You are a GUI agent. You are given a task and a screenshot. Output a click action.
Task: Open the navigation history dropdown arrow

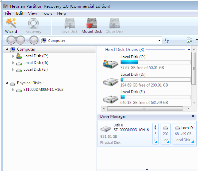(27, 41)
